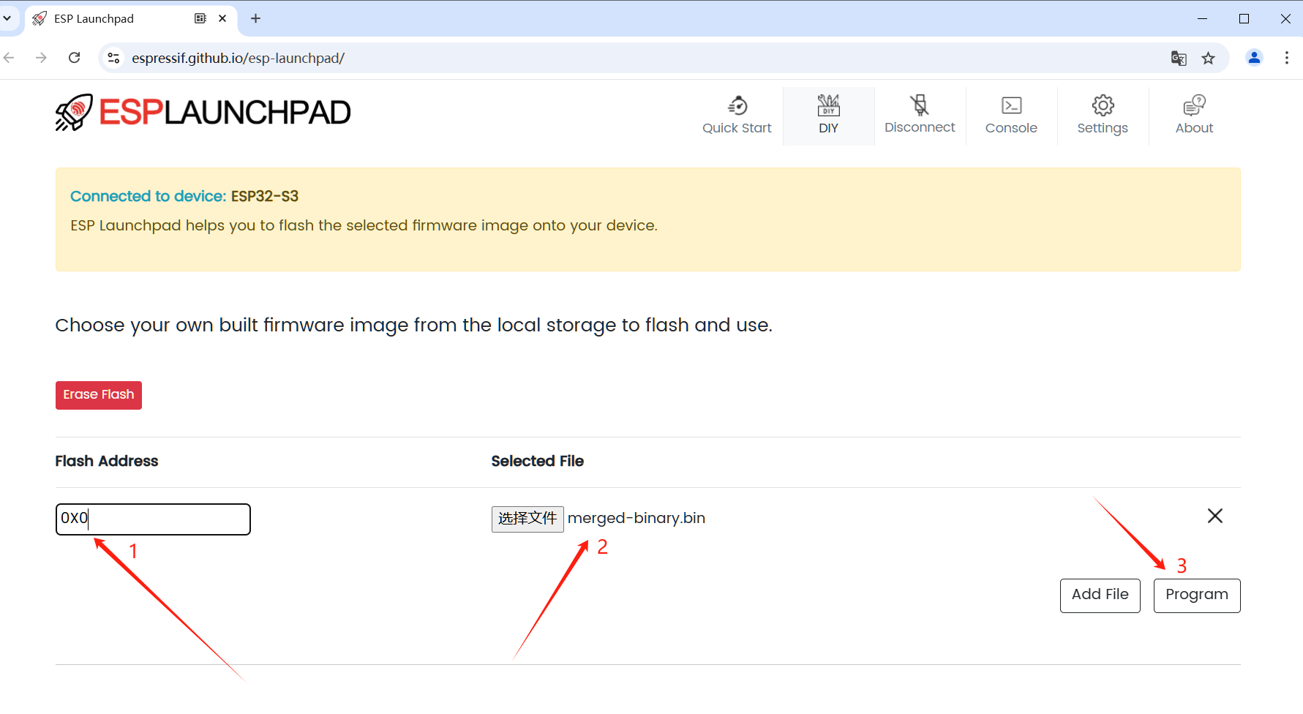Expand the tab search dropdown arrow
This screenshot has width=1303, height=714.
(x=7, y=18)
